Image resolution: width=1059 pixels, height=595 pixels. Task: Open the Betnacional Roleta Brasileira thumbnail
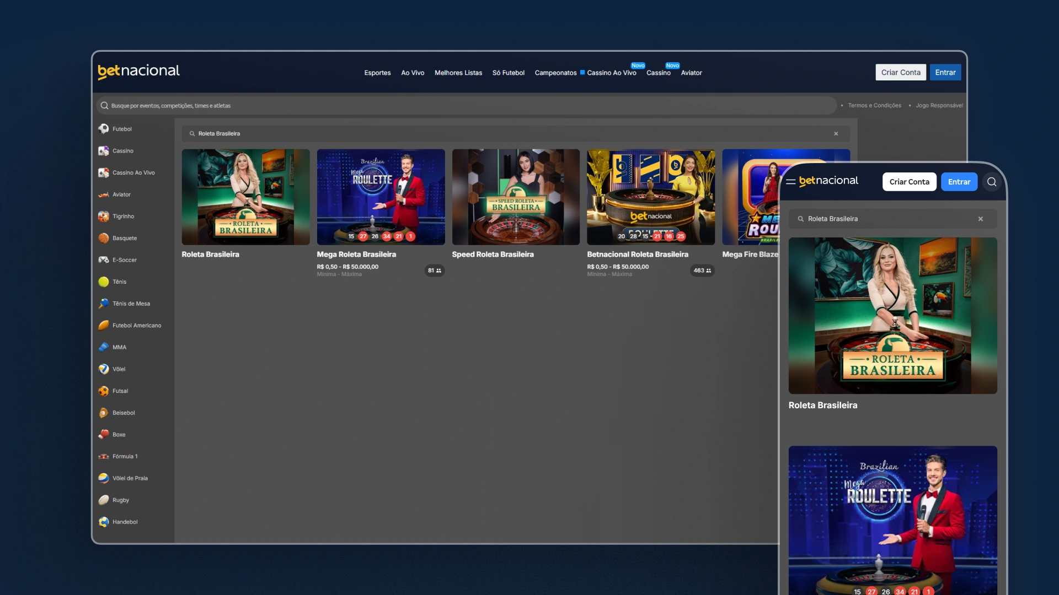[651, 197]
